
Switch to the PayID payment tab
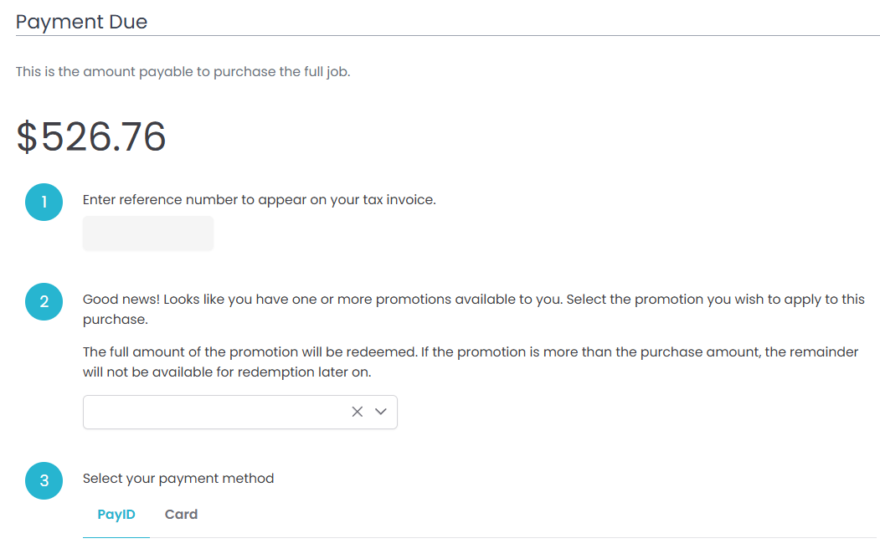point(116,515)
